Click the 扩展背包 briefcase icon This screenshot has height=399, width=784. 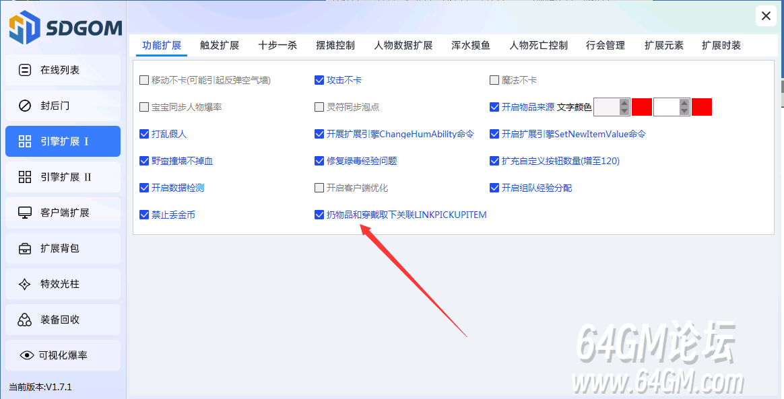point(25,248)
